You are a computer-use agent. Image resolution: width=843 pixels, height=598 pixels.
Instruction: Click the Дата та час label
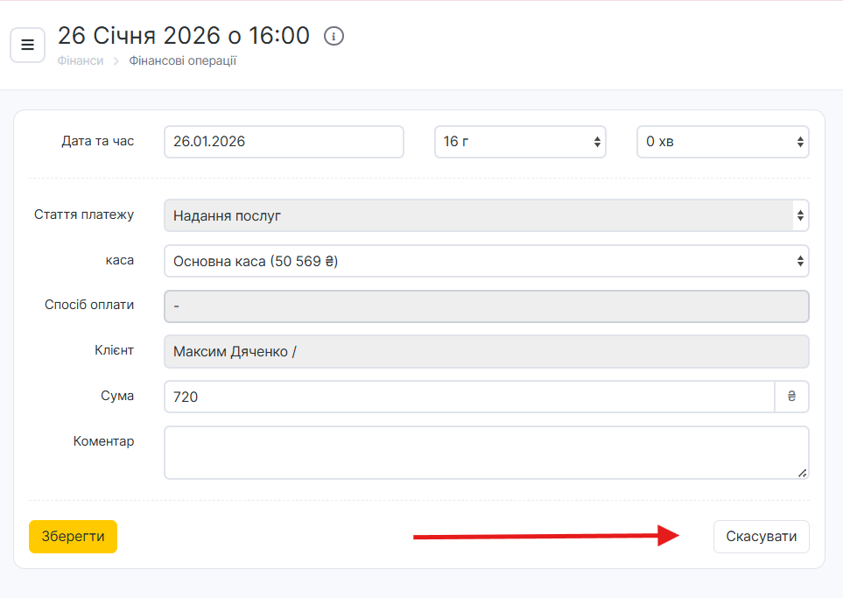click(x=97, y=141)
